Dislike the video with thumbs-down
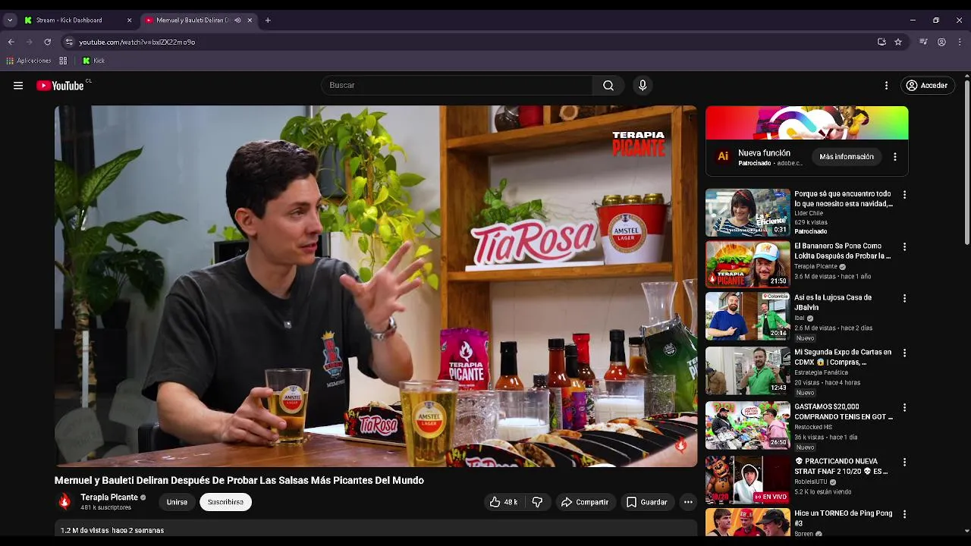The image size is (971, 546). [x=537, y=502]
